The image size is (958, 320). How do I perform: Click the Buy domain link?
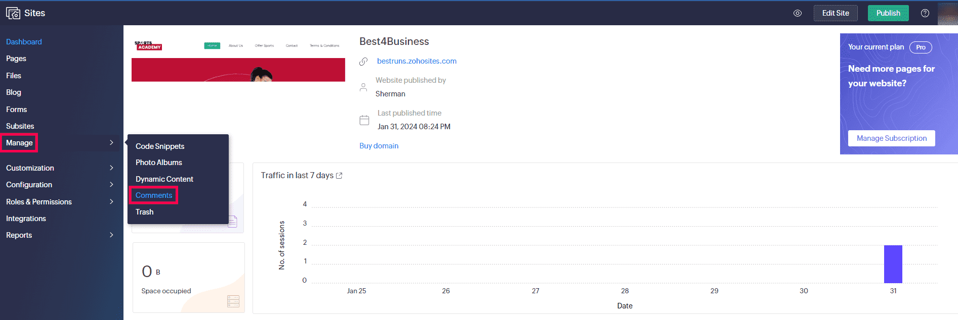pyautogui.click(x=379, y=146)
